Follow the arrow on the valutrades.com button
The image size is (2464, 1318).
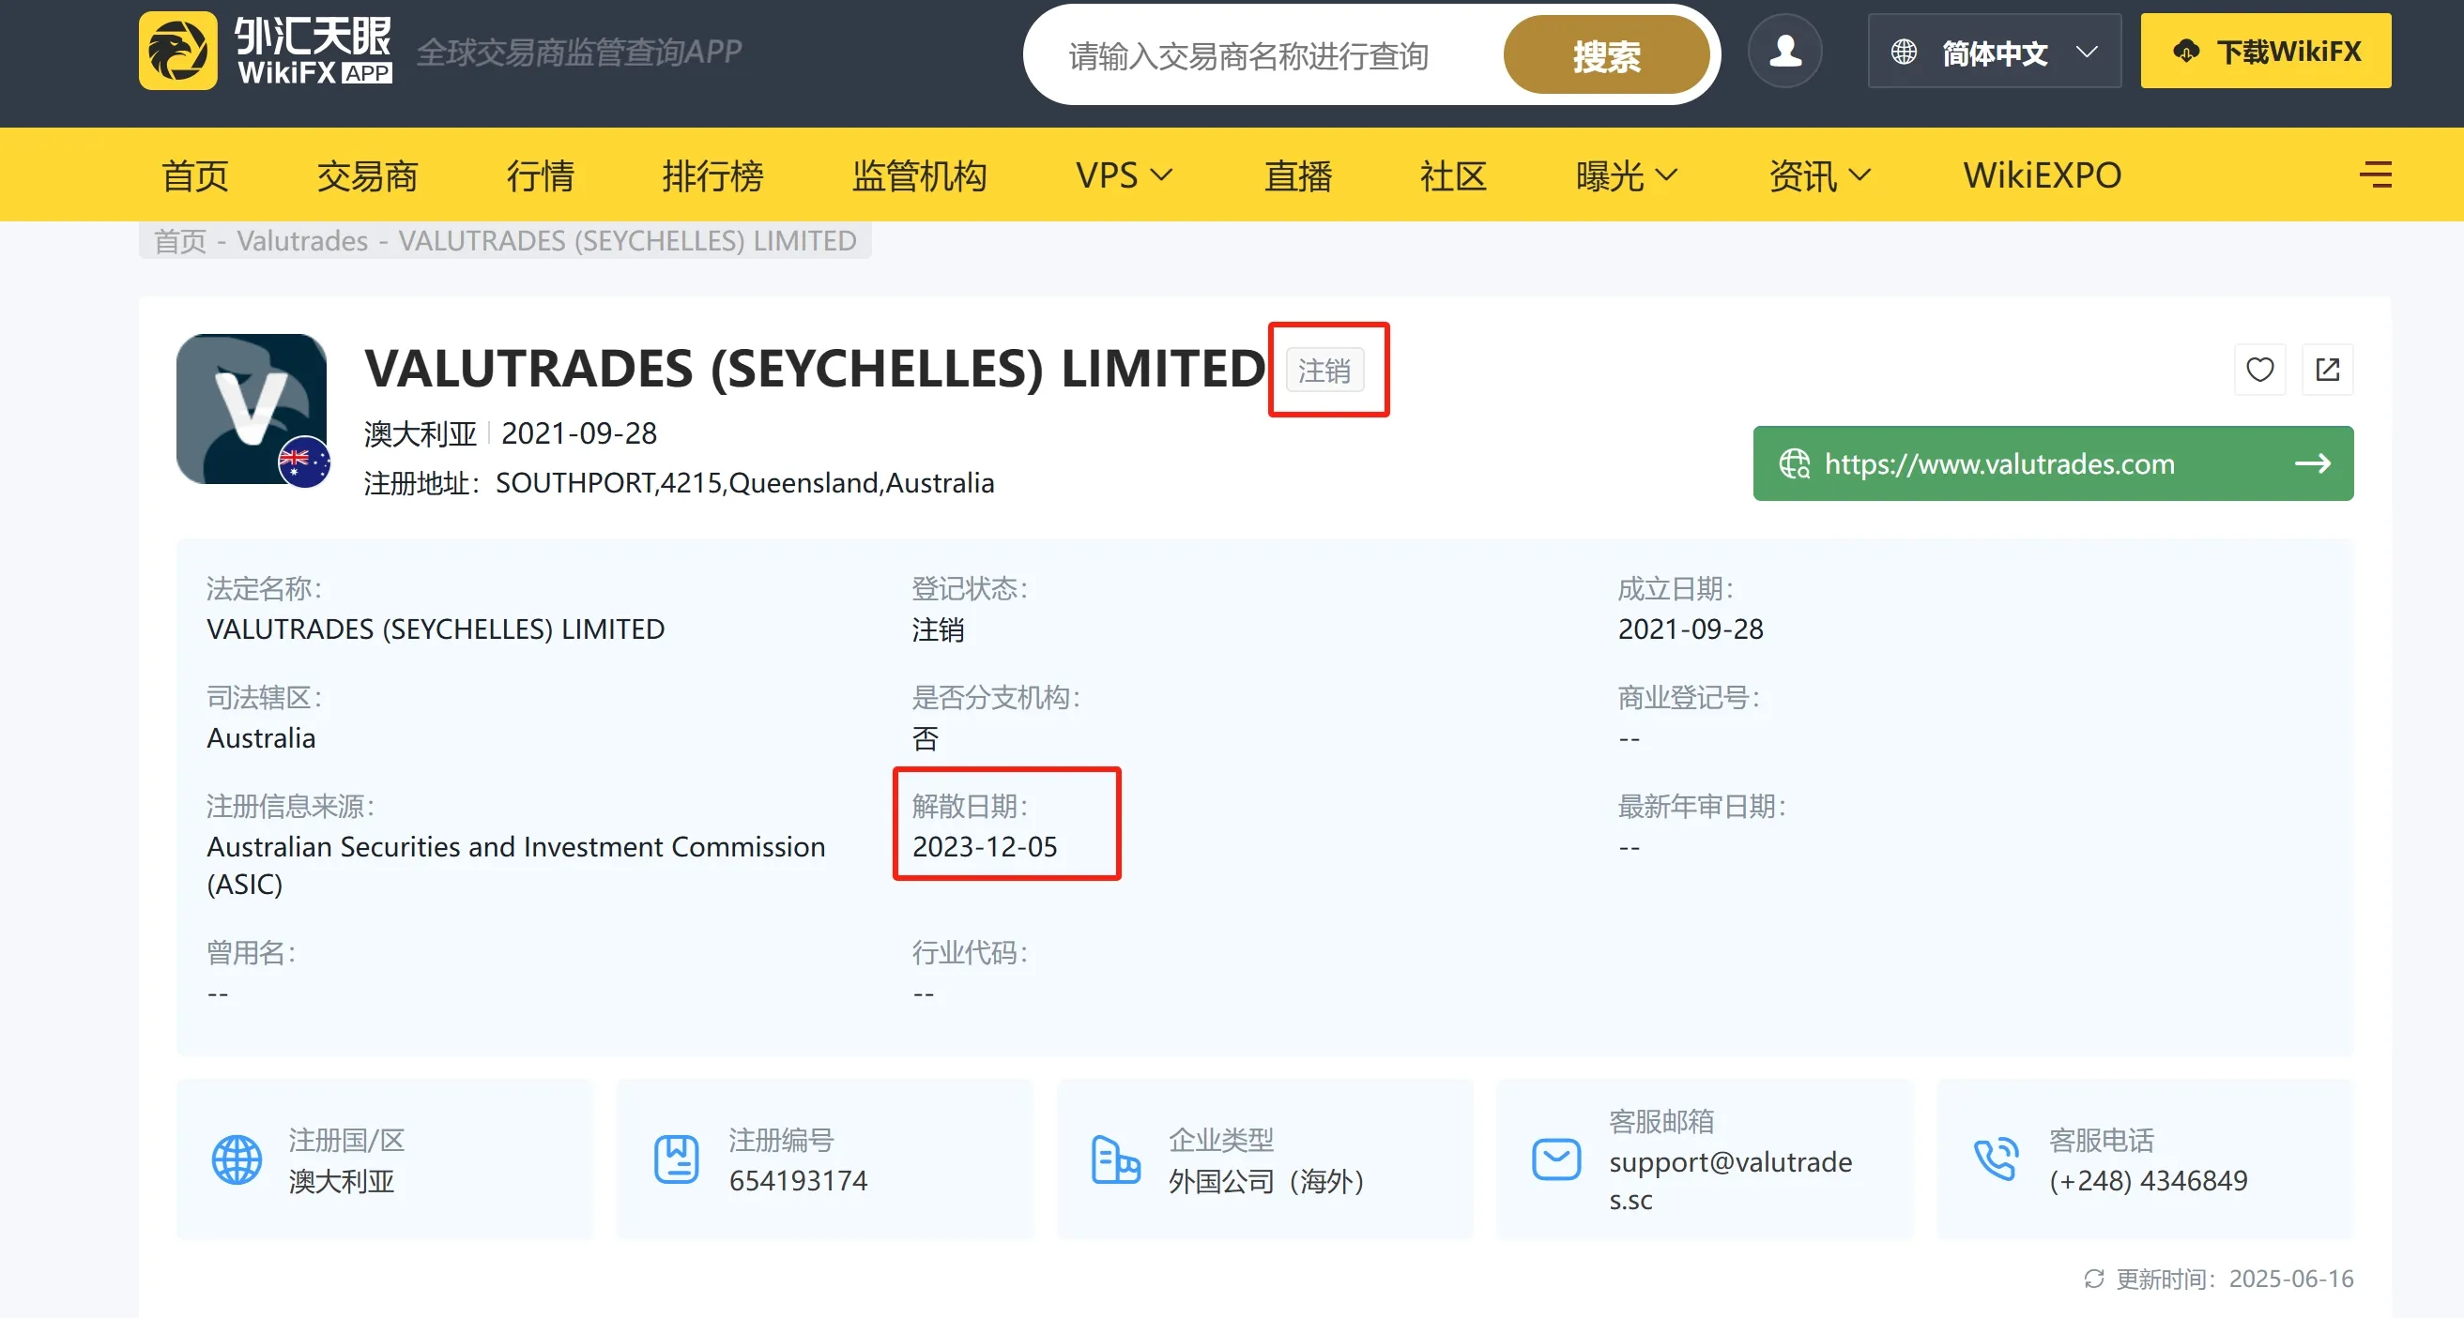tap(2313, 464)
